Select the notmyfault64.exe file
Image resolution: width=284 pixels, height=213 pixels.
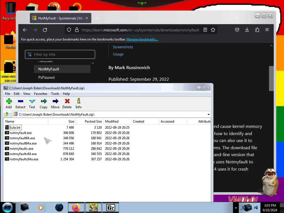pos(22,138)
